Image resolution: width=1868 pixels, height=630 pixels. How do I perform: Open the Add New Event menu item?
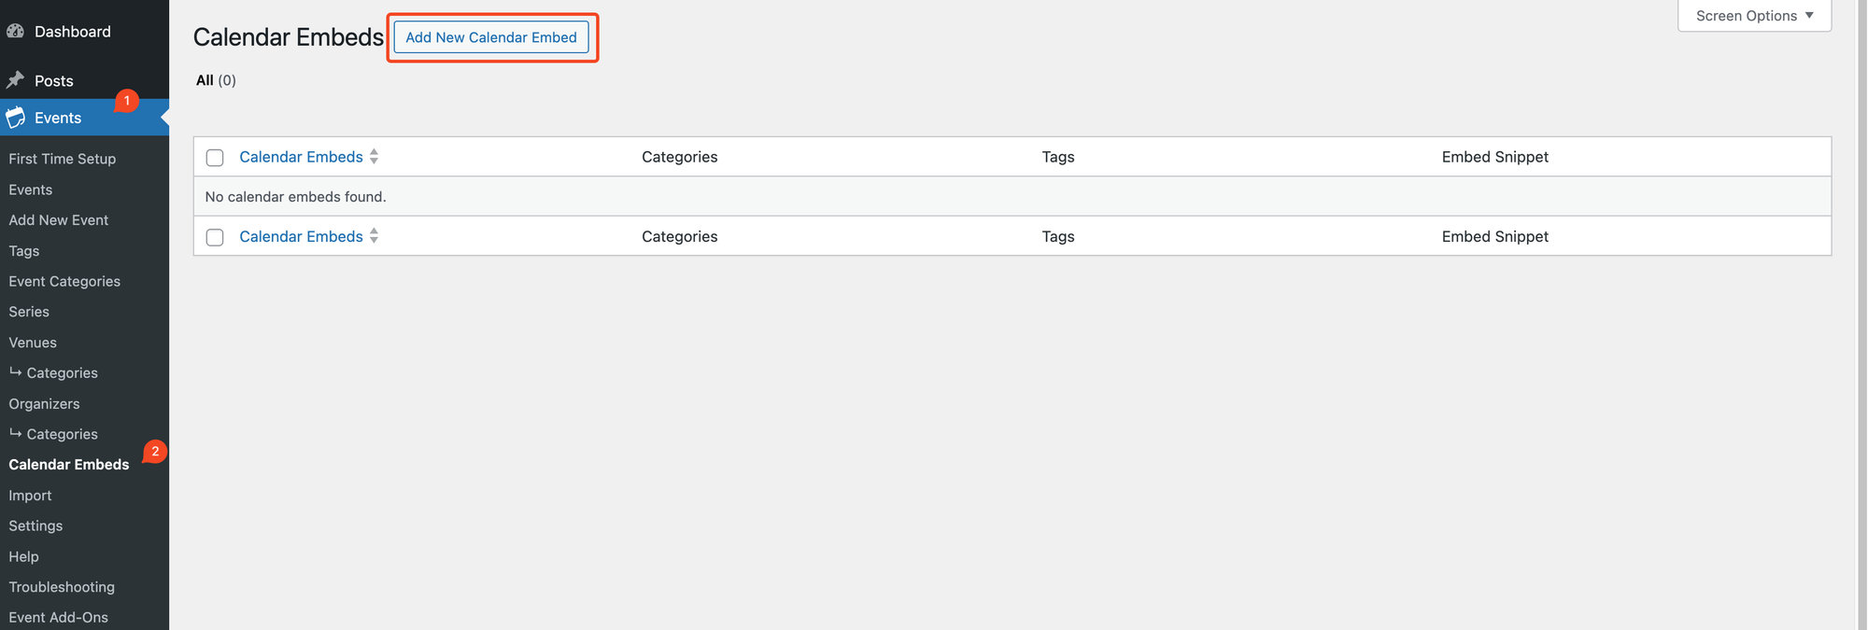[58, 220]
